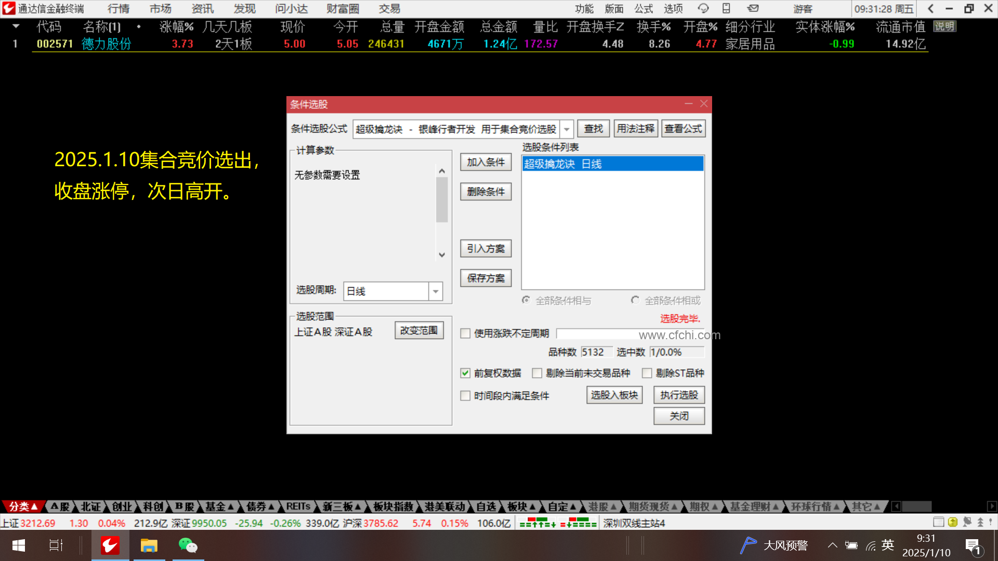Expand the column header dropdown triangle

(x=16, y=26)
